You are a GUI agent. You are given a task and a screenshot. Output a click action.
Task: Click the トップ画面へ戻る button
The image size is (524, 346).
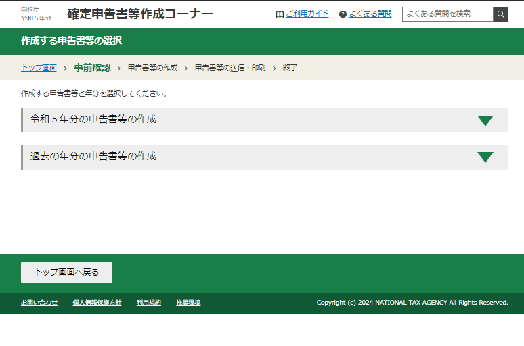click(66, 272)
